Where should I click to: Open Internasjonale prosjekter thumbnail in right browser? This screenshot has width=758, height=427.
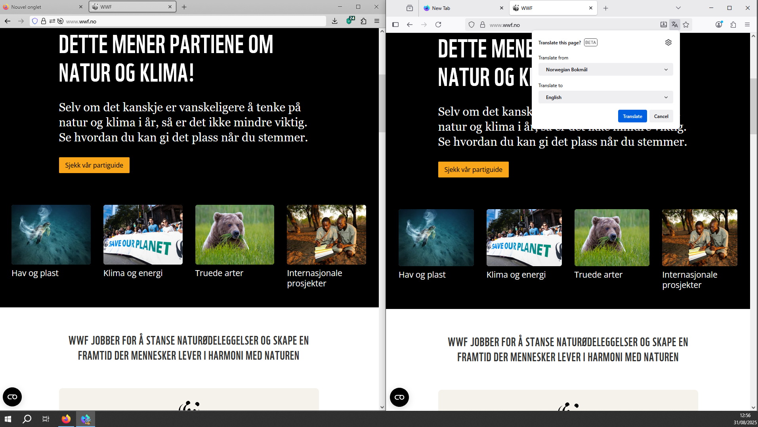(x=700, y=238)
